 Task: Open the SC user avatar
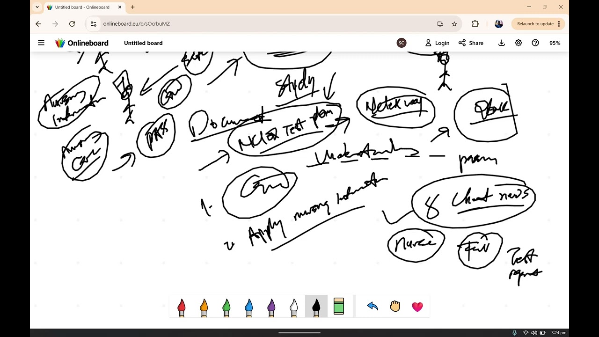[401, 43]
